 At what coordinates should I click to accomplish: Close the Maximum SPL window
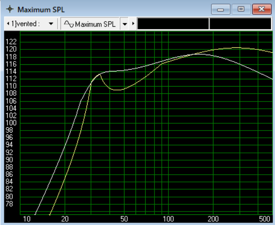coord(261,9)
